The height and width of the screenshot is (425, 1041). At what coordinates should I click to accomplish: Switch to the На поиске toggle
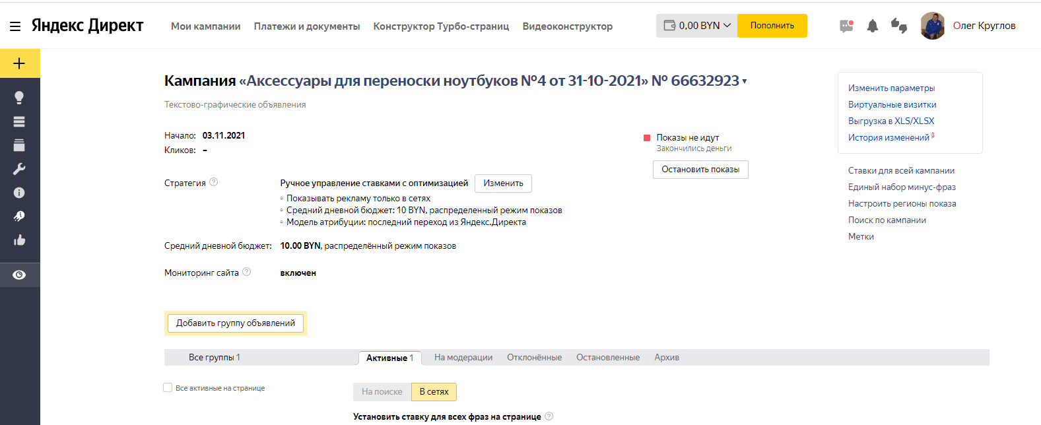tap(382, 392)
